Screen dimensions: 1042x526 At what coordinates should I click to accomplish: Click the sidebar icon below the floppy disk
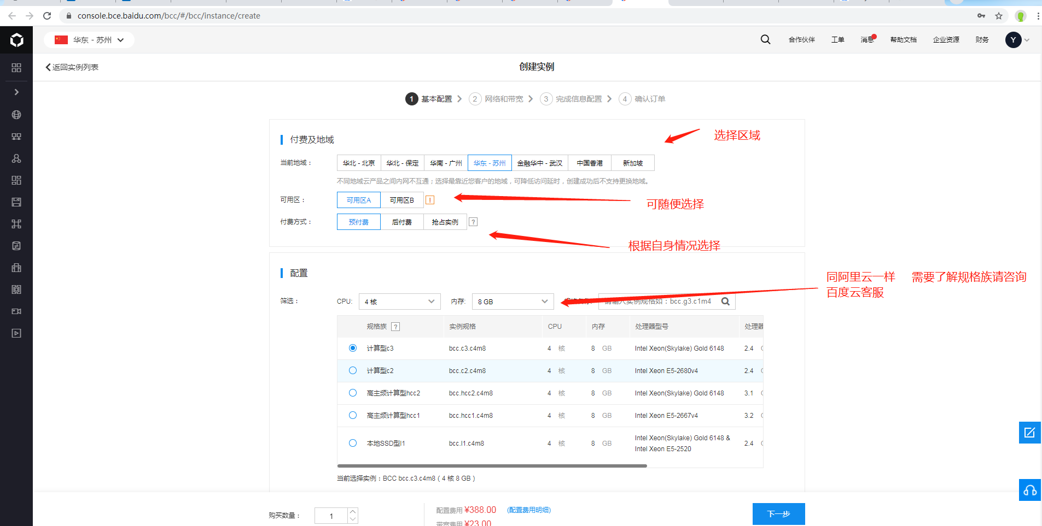click(16, 224)
